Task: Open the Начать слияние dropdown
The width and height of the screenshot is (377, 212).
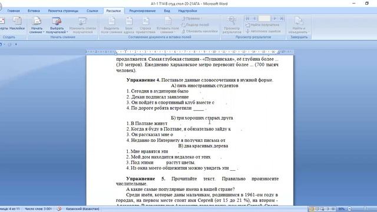Action: [x=37, y=25]
